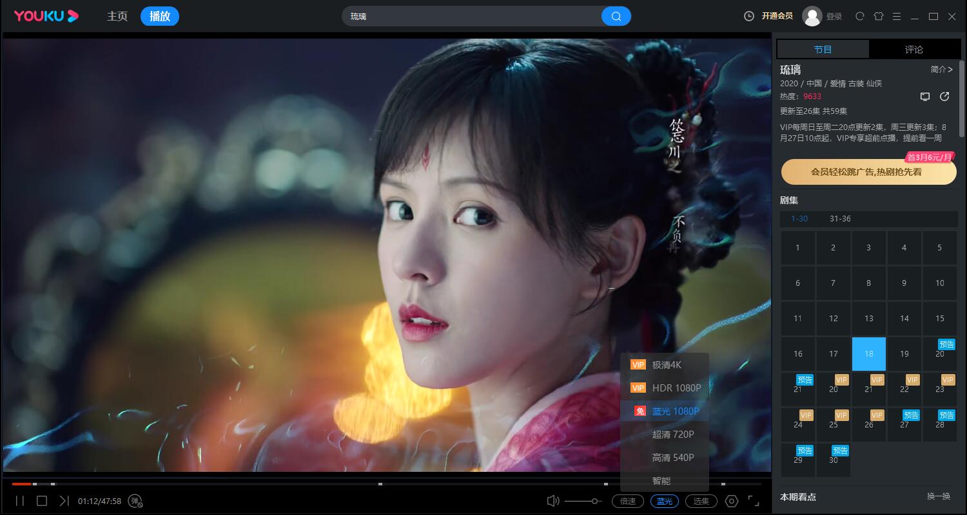Screen dimensions: 967x515
Task: Select 蓝光 1080P quality option
Action: pos(665,411)
